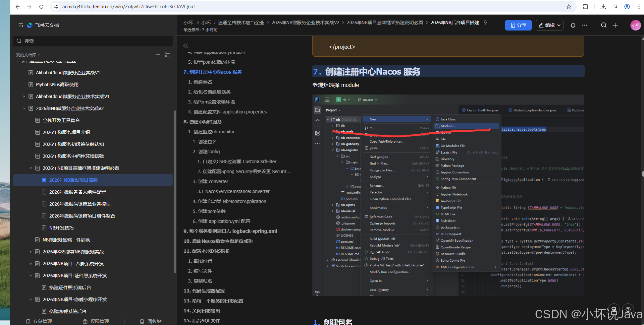Viewport: 644px width, 325px height.
Task: Open the 编辑 dropdown chevron
Action: coord(559,25)
